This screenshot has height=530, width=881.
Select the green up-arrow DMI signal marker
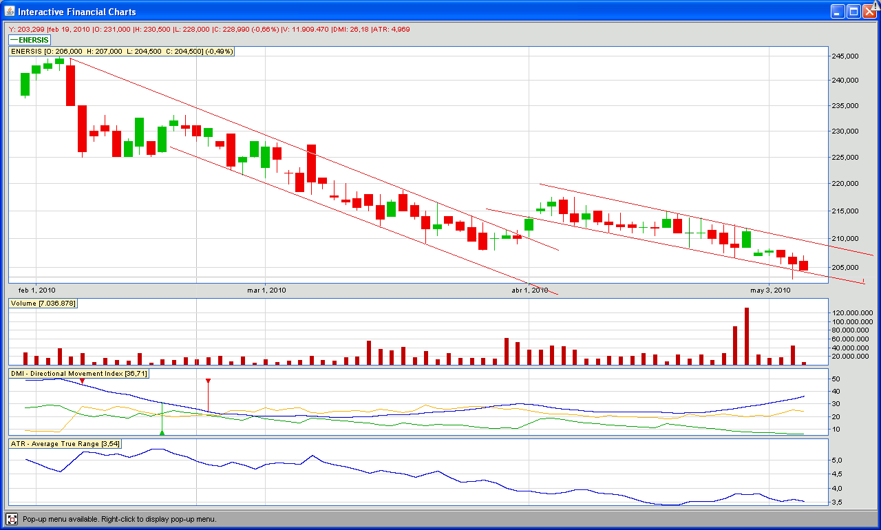click(162, 432)
